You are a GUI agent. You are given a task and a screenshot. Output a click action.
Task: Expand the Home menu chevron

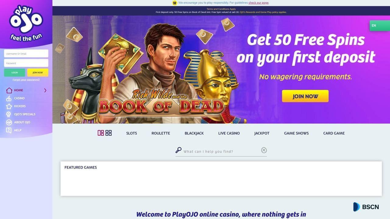45,90
